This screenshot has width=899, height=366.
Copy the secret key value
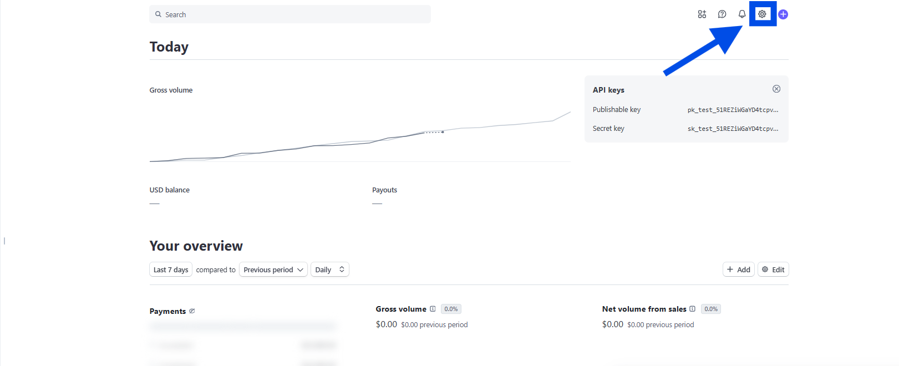733,129
